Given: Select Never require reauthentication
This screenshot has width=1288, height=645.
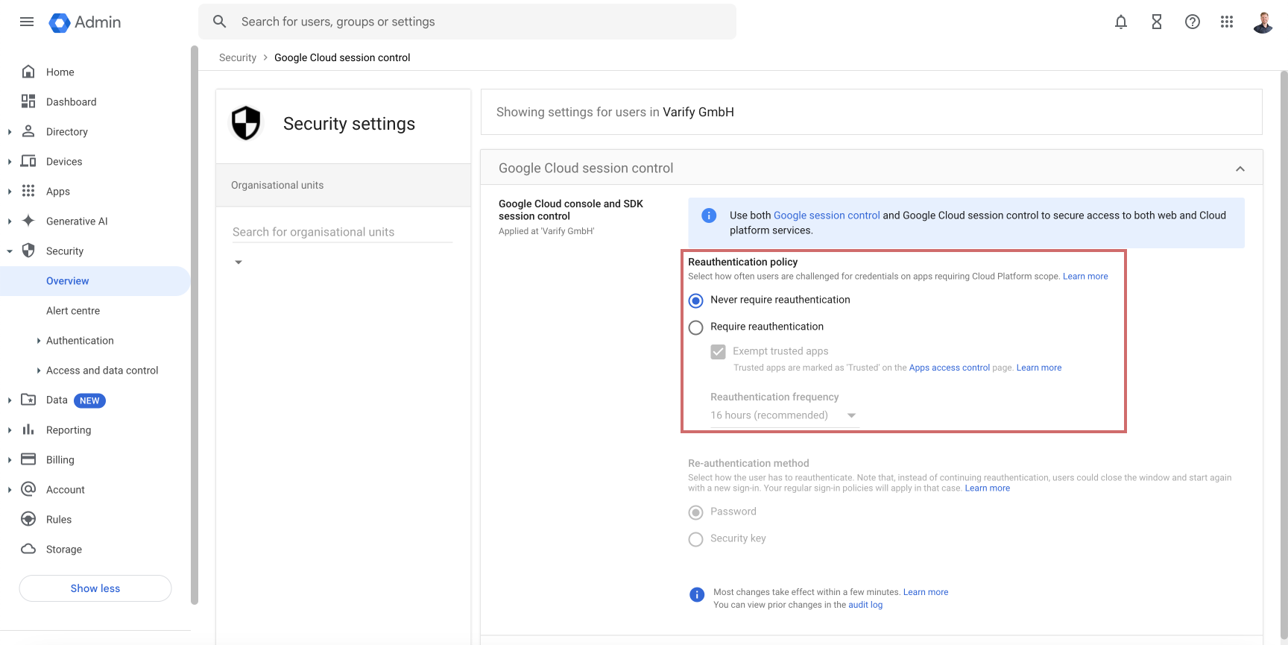Looking at the screenshot, I should pos(695,301).
